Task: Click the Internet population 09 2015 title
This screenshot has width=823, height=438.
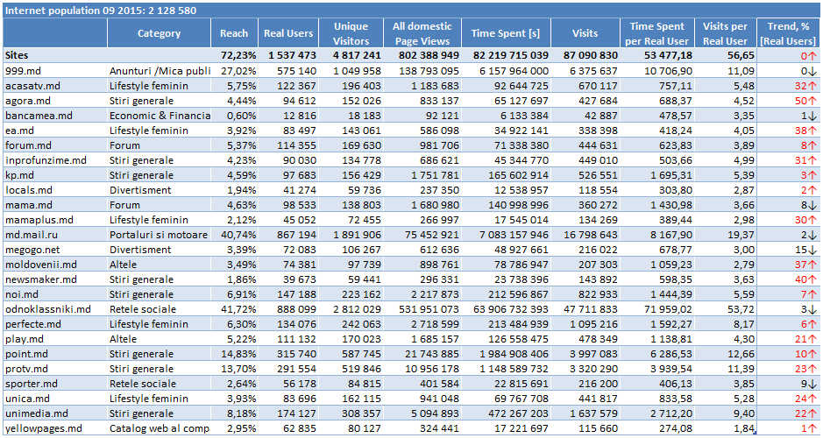Action: 100,11
